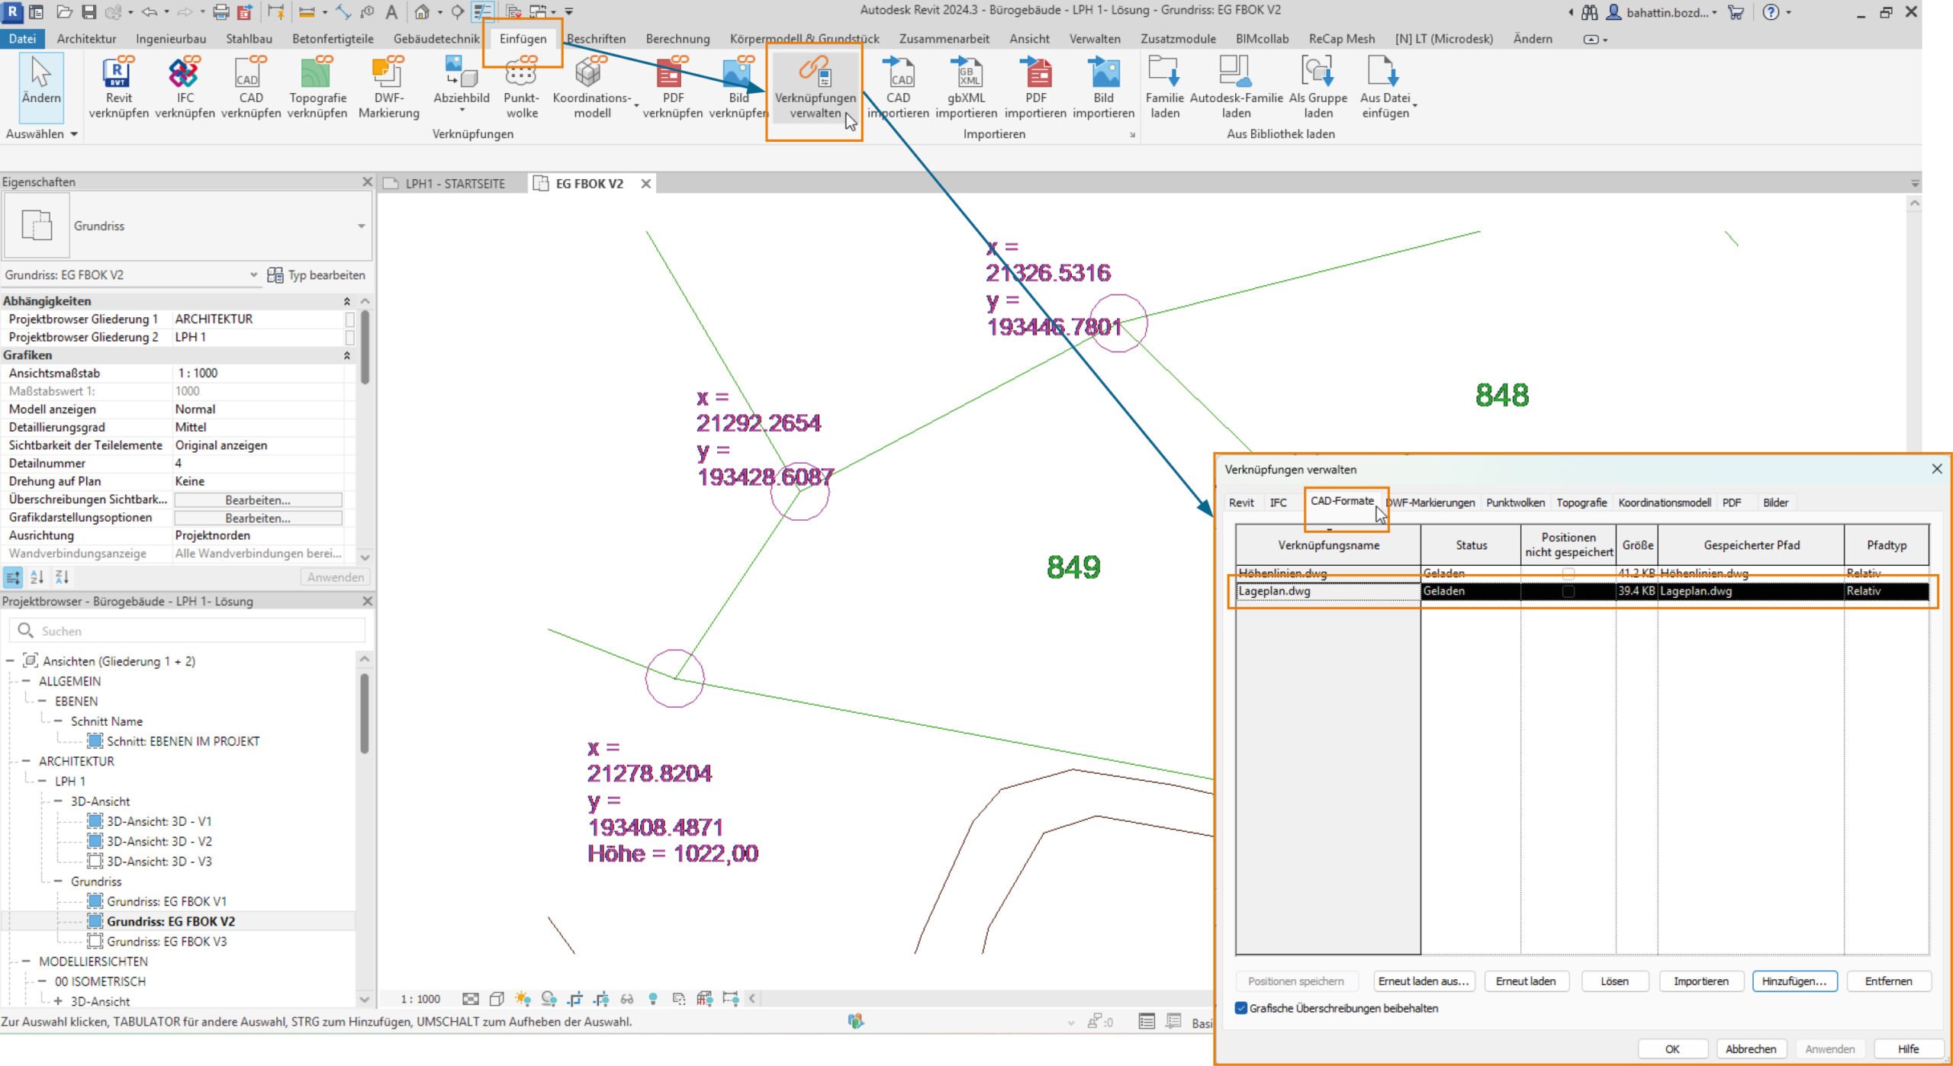This screenshot has height=1066, width=1953.
Task: Click the Save icon in quick access toolbar
Action: (89, 11)
